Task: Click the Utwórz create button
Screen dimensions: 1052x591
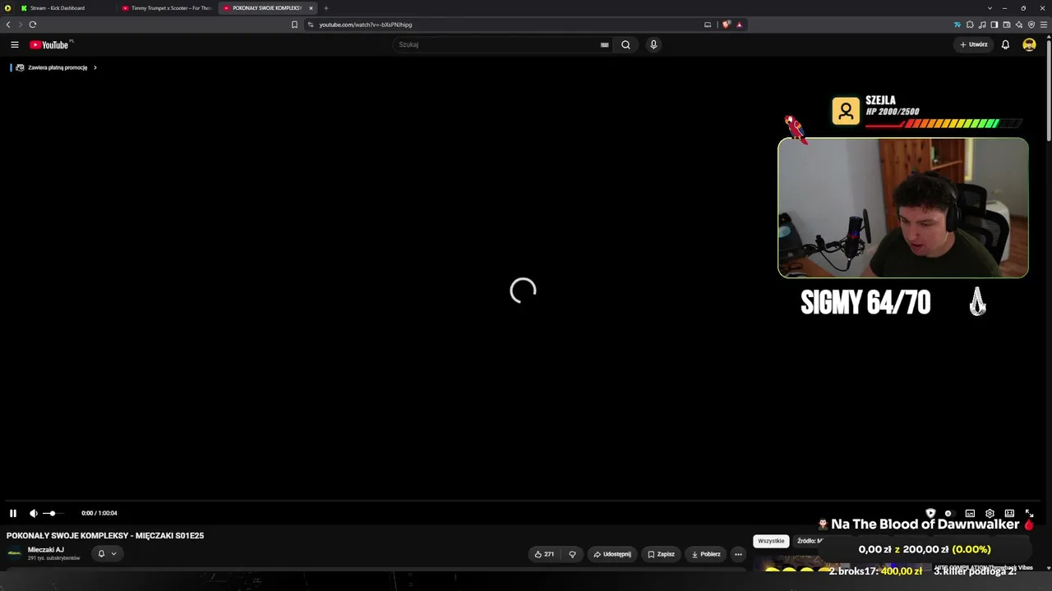Action: click(x=974, y=44)
